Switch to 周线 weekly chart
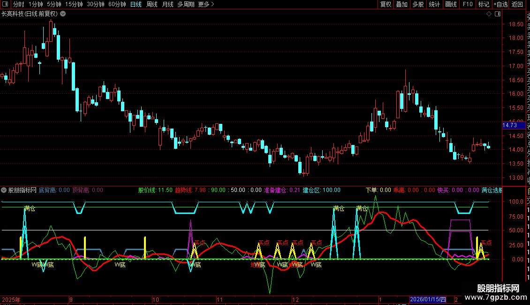Viewport: 530px width, 305px height. click(152, 4)
